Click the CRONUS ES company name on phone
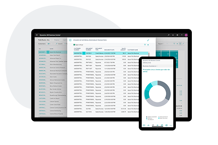 (x=147, y=63)
